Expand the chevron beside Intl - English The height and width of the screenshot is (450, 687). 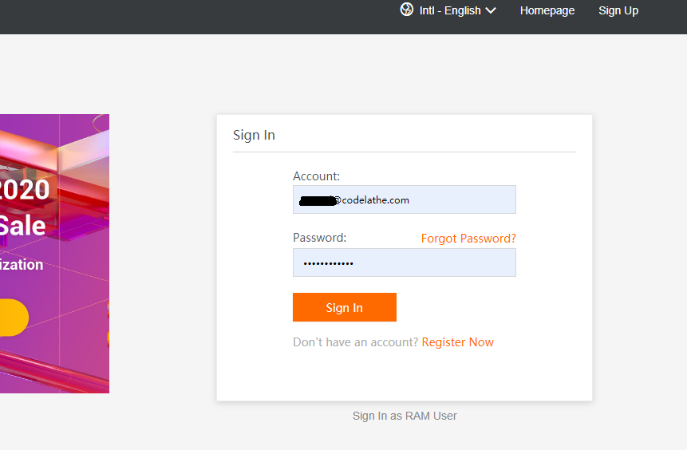click(x=490, y=10)
